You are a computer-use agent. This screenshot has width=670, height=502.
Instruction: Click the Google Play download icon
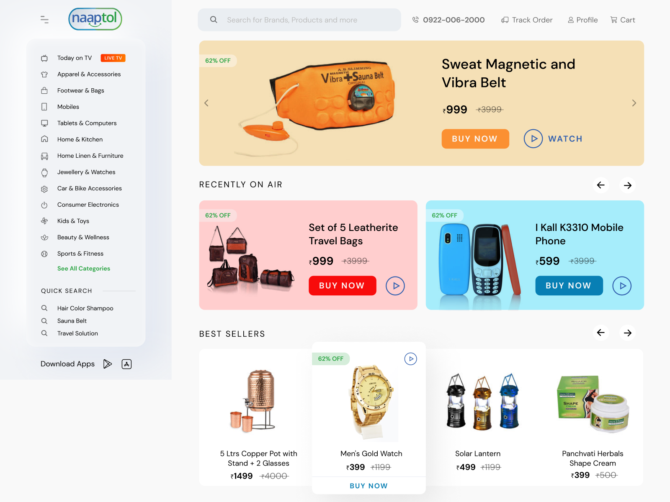108,364
